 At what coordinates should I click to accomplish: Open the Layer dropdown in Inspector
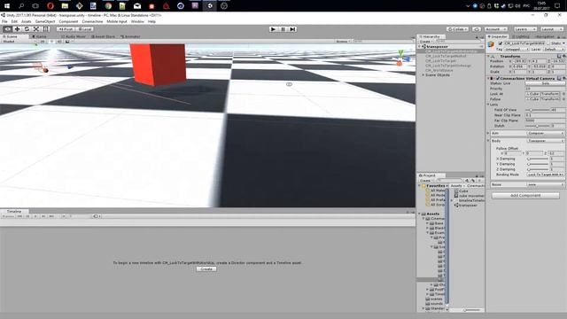tap(554, 50)
